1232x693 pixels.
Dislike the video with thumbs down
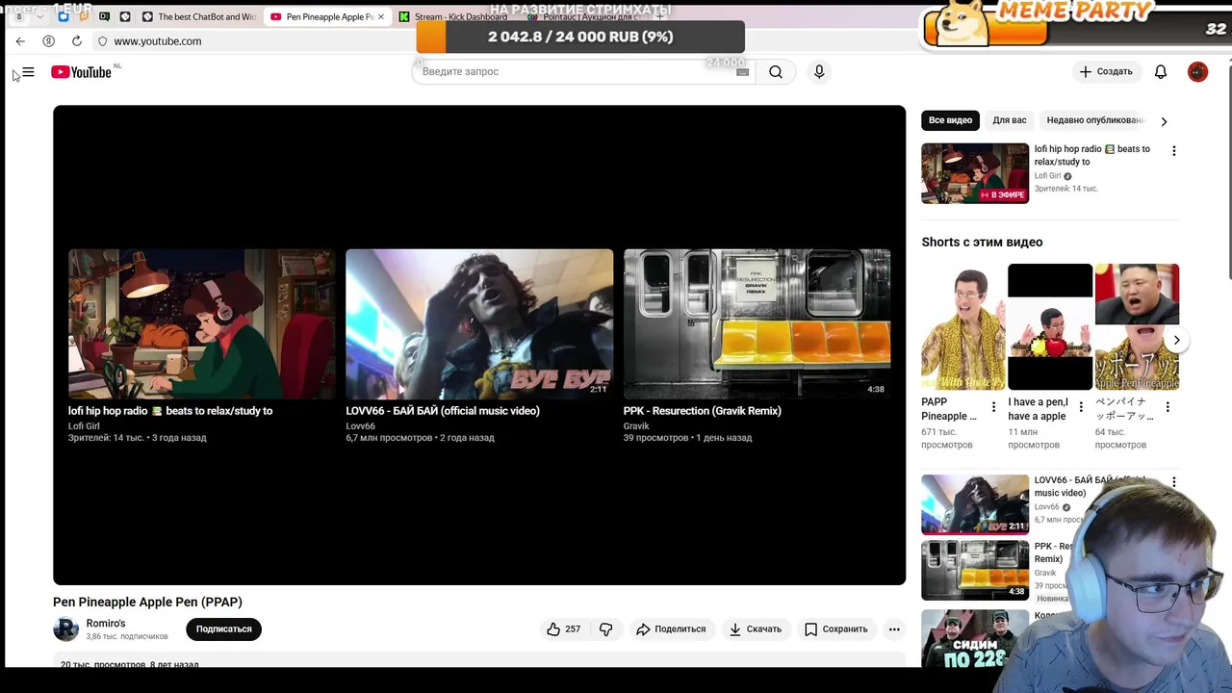pos(606,629)
